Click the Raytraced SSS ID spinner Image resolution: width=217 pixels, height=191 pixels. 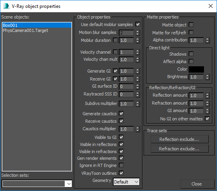(x=137, y=94)
